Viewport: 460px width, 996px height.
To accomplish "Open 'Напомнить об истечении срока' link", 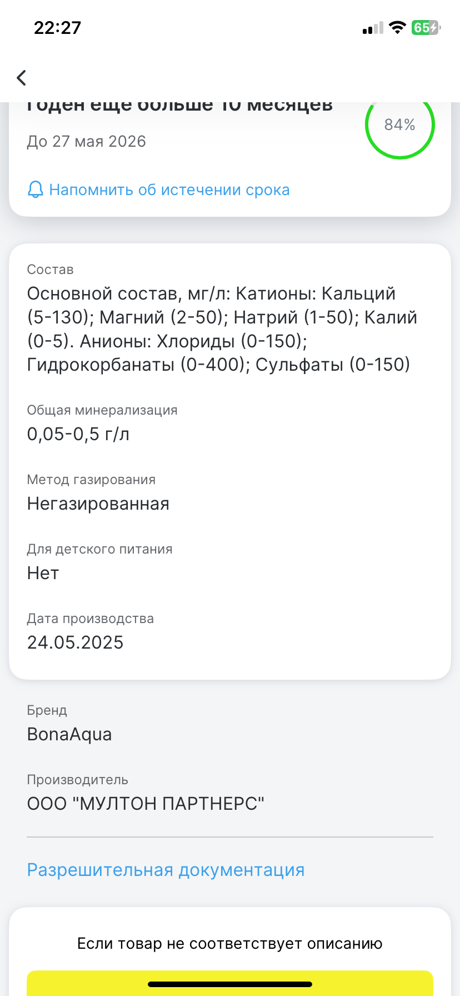I will pyautogui.click(x=169, y=190).
